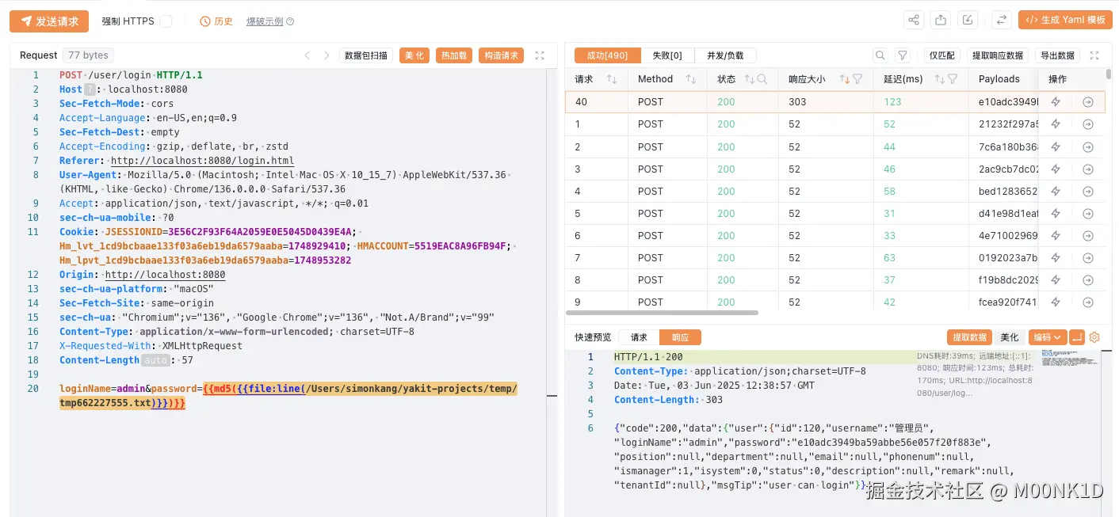Click the swap arrows icon beside the 生成 Yaml 模板 button
This screenshot has width=1119, height=517.
tap(1002, 21)
